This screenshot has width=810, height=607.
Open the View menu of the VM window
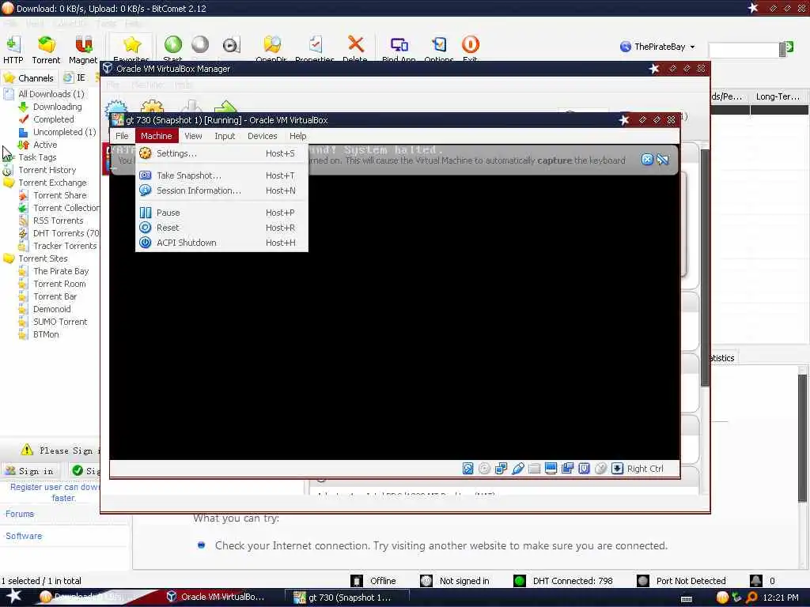point(193,136)
